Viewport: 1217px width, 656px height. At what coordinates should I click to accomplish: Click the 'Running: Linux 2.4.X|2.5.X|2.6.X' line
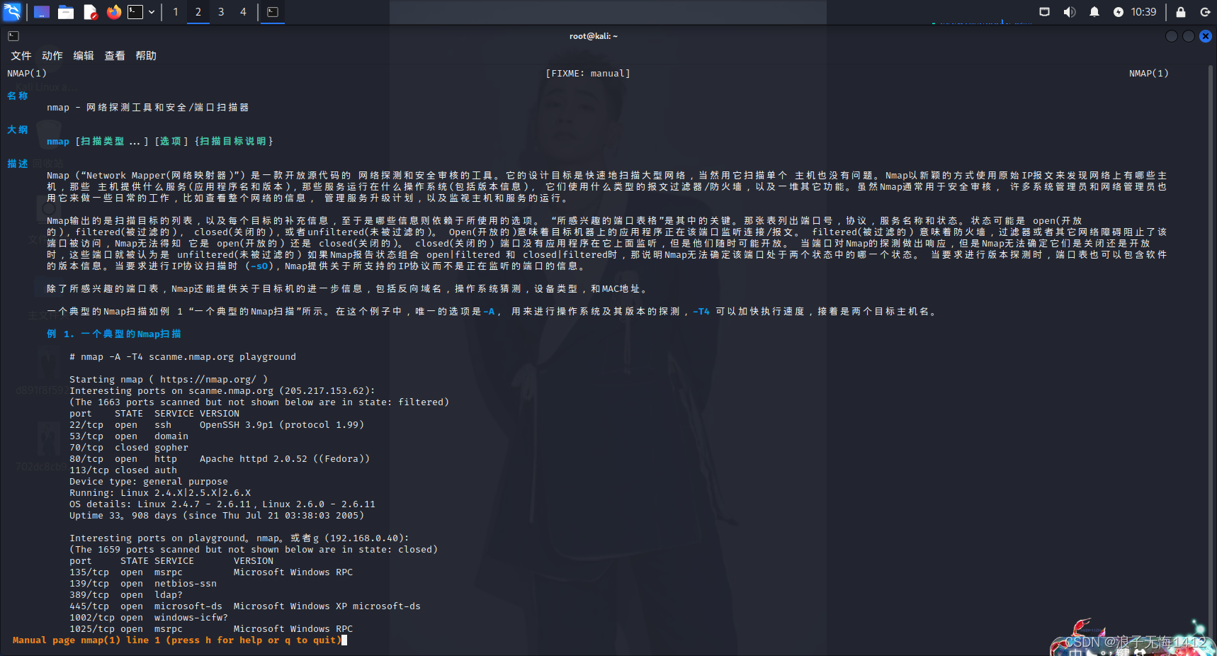pos(160,492)
